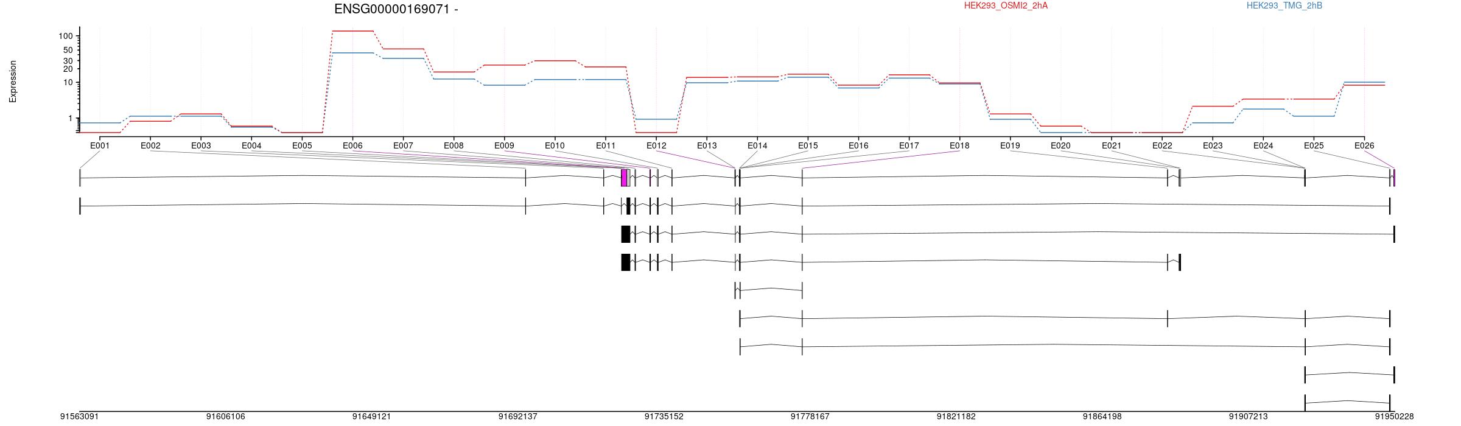Click exon label E008

(x=454, y=145)
